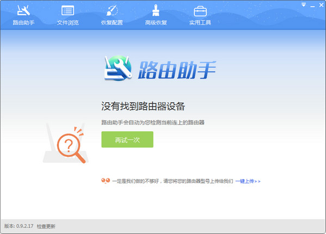The height and width of the screenshot is (234, 326).
Task: Click the 没有找到路由器设备 heading
Action: click(143, 107)
